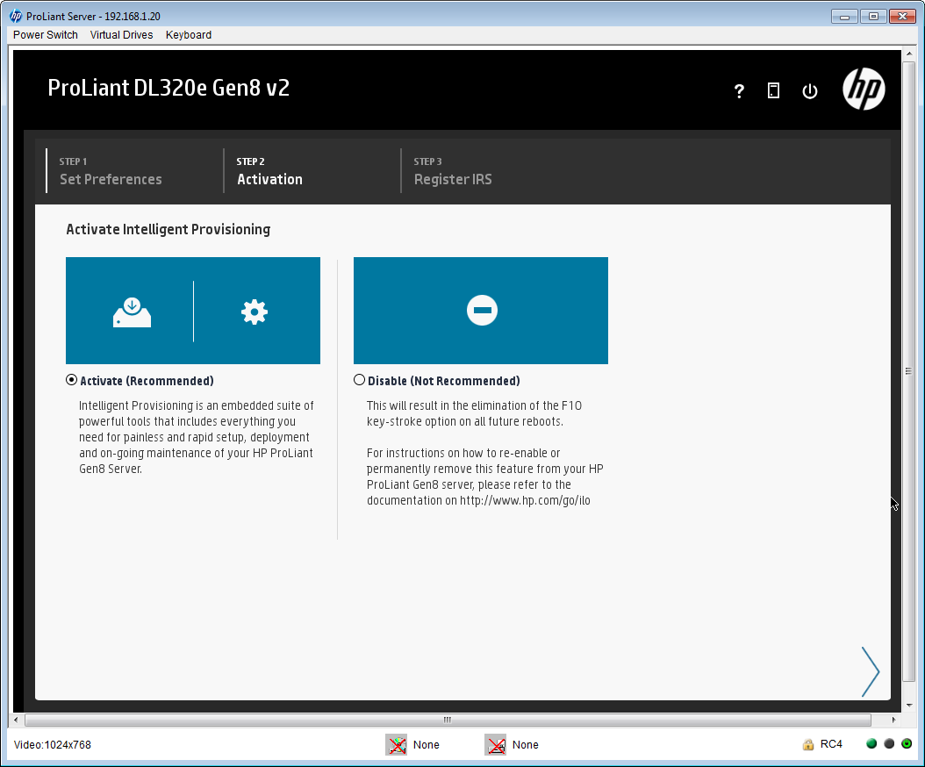The height and width of the screenshot is (767, 925).
Task: Click the vertical scrollbar up arrow
Action: pos(909,54)
